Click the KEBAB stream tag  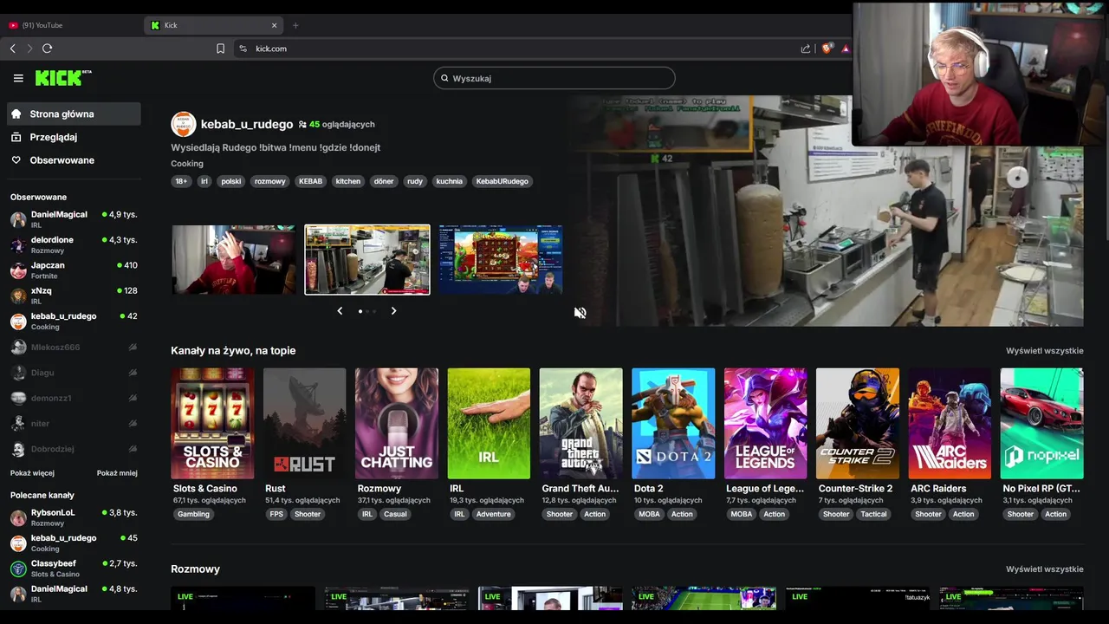(x=310, y=181)
